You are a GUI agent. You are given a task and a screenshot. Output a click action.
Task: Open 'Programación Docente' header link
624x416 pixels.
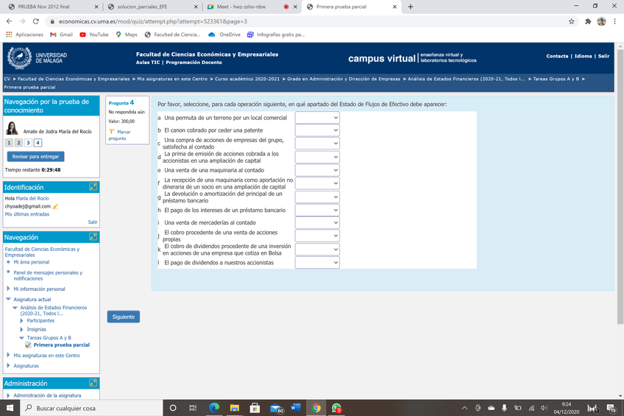(194, 63)
